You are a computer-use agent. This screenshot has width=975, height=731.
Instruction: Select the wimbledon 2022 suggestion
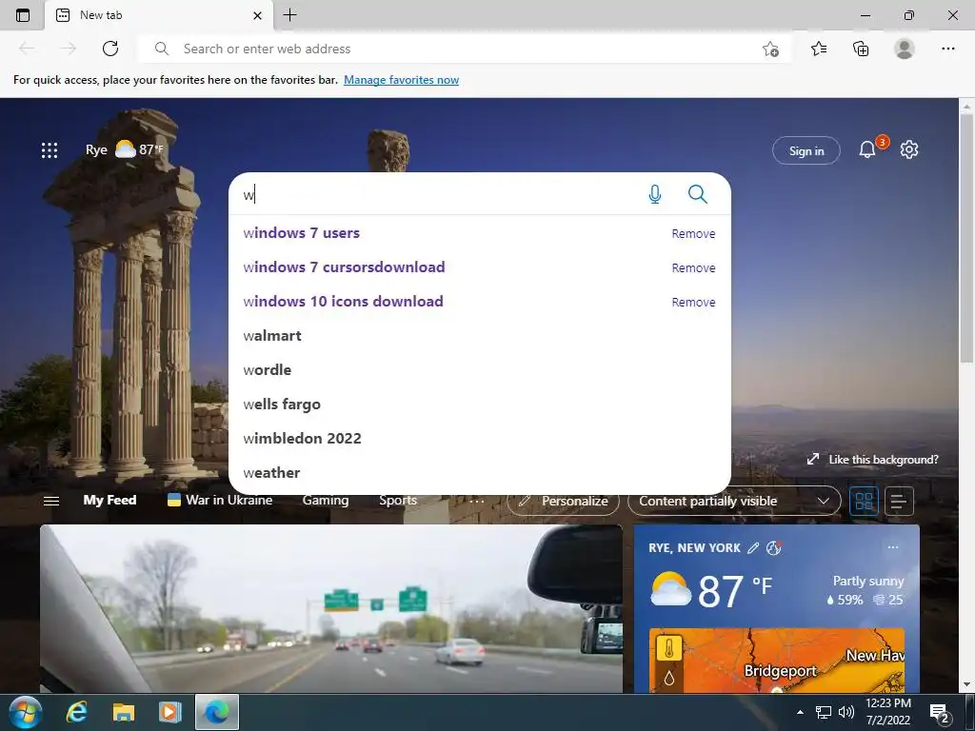(x=480, y=438)
